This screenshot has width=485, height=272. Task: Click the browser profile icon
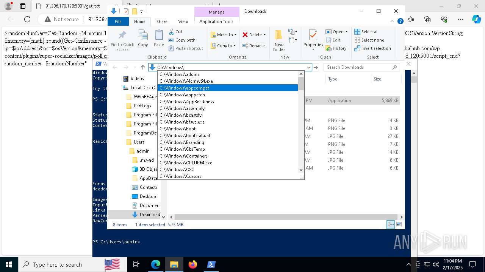click(x=8, y=6)
